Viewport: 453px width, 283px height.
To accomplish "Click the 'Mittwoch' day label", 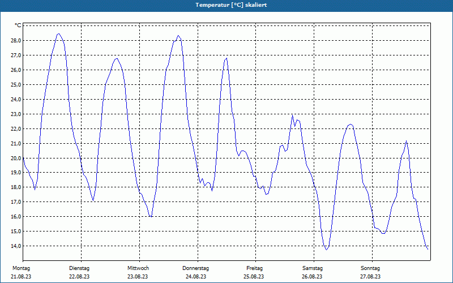I will point(138,268).
